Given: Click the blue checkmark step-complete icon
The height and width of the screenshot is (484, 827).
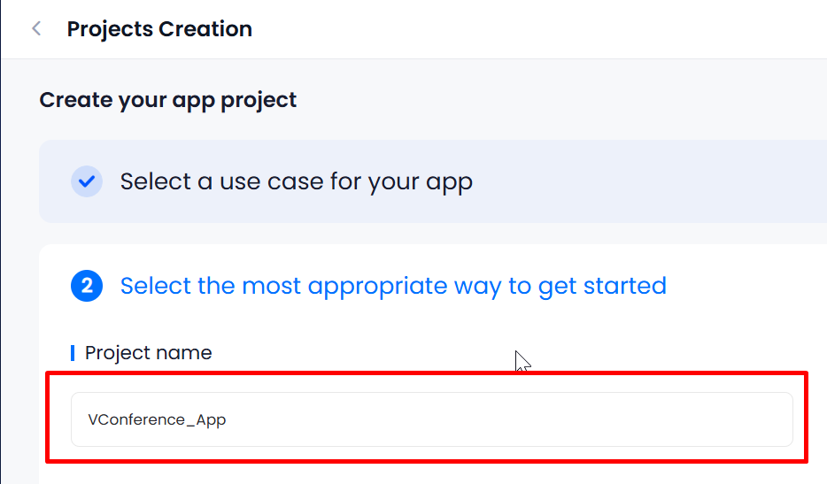Looking at the screenshot, I should pos(87,181).
